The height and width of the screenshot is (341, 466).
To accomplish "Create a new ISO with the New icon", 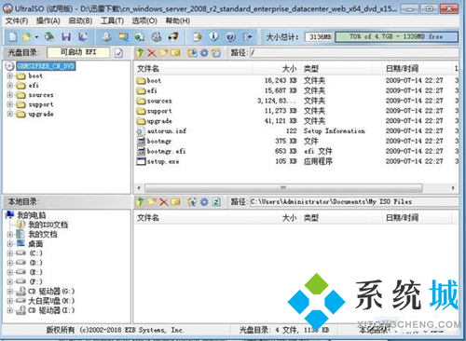I will 13,37.
